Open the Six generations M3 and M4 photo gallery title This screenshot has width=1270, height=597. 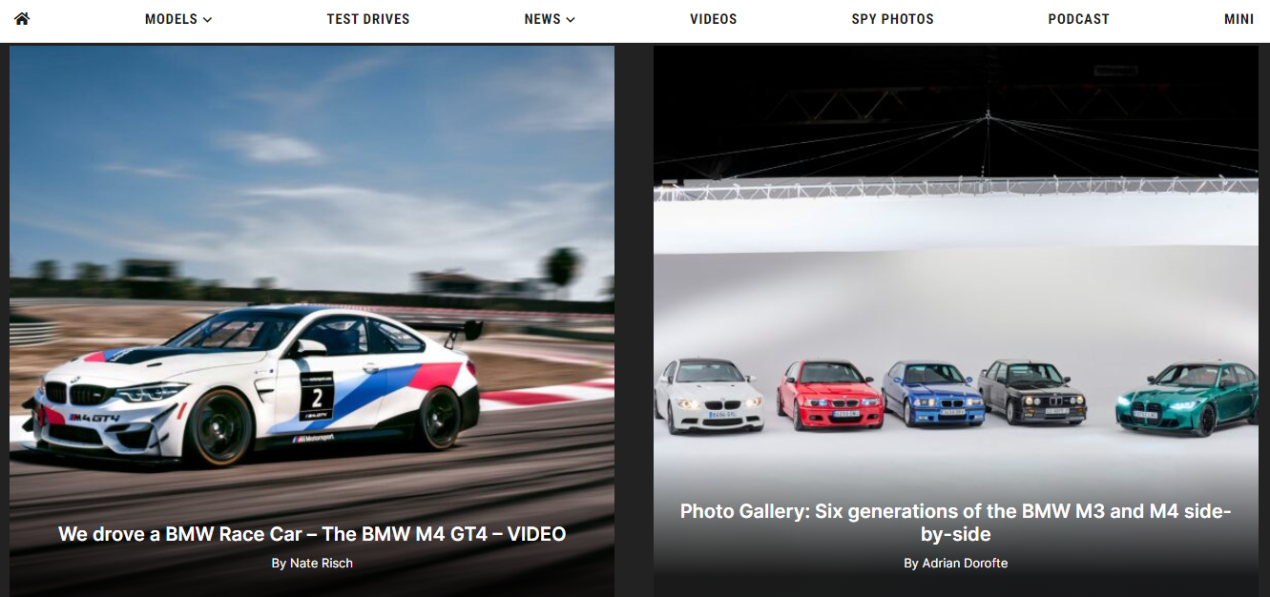point(956,523)
